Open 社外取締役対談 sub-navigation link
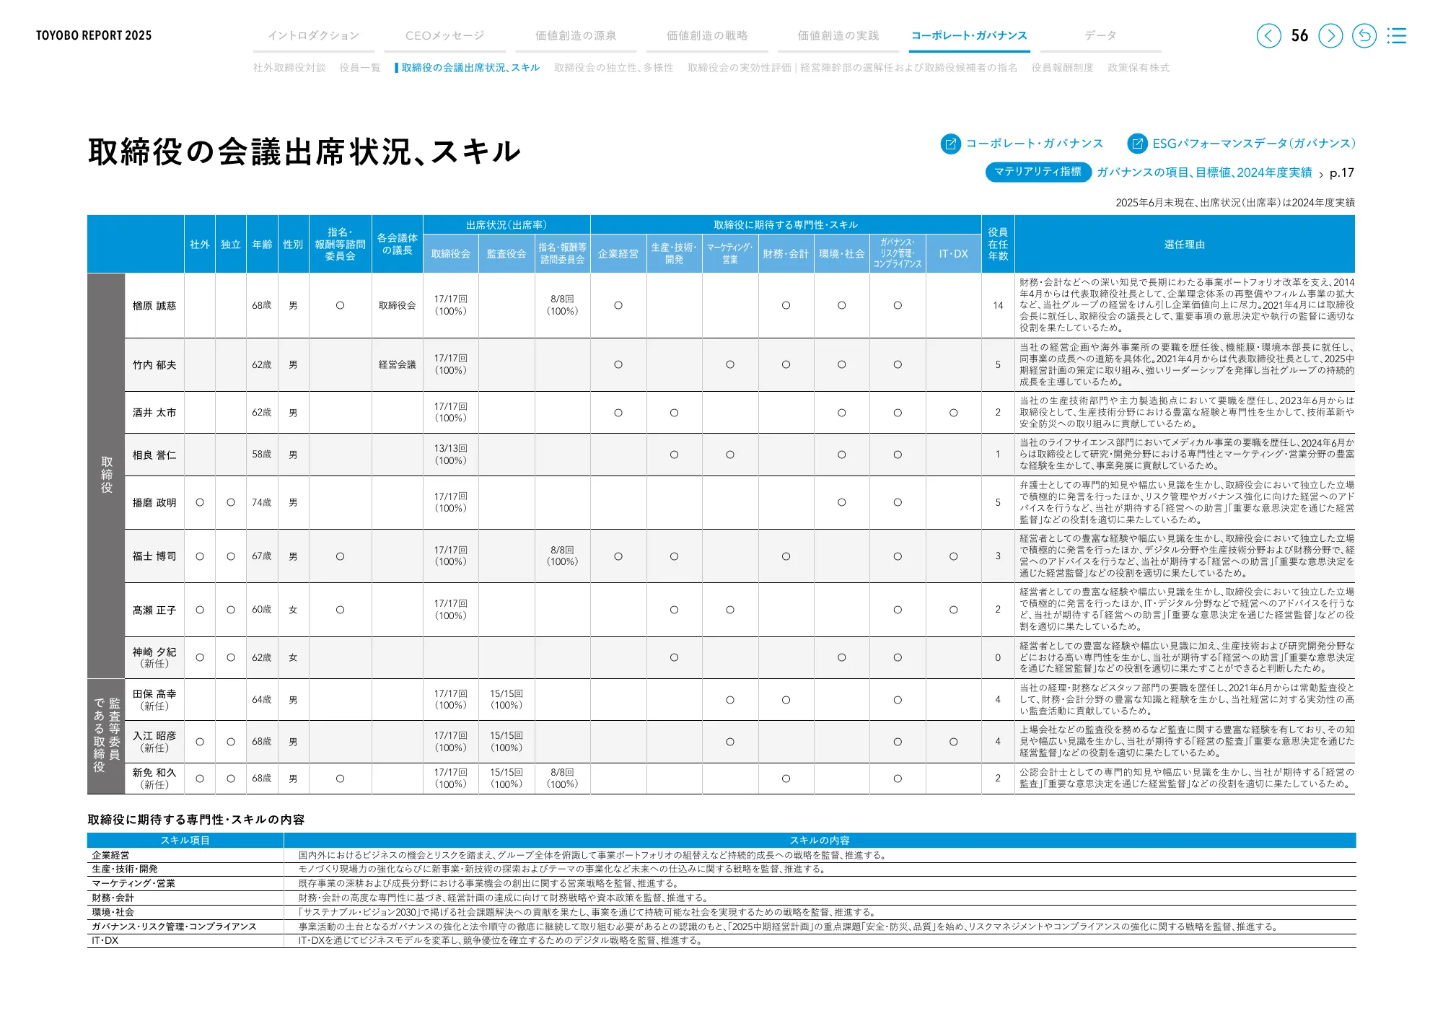 coord(289,68)
